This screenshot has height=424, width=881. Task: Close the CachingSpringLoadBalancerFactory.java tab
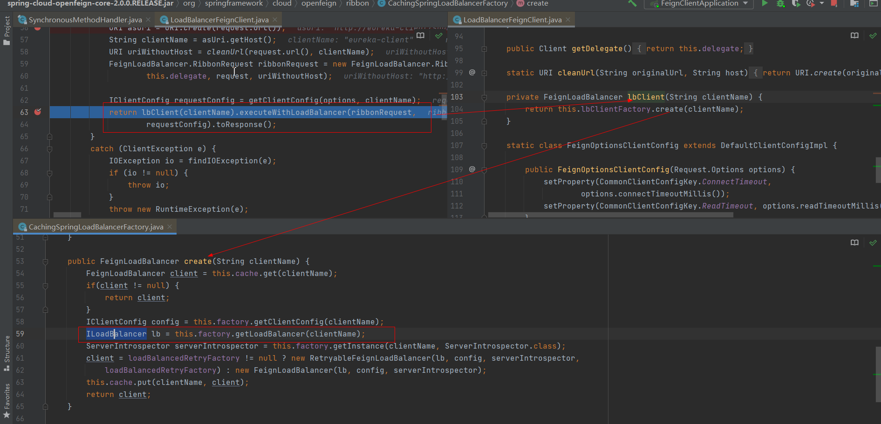170,227
